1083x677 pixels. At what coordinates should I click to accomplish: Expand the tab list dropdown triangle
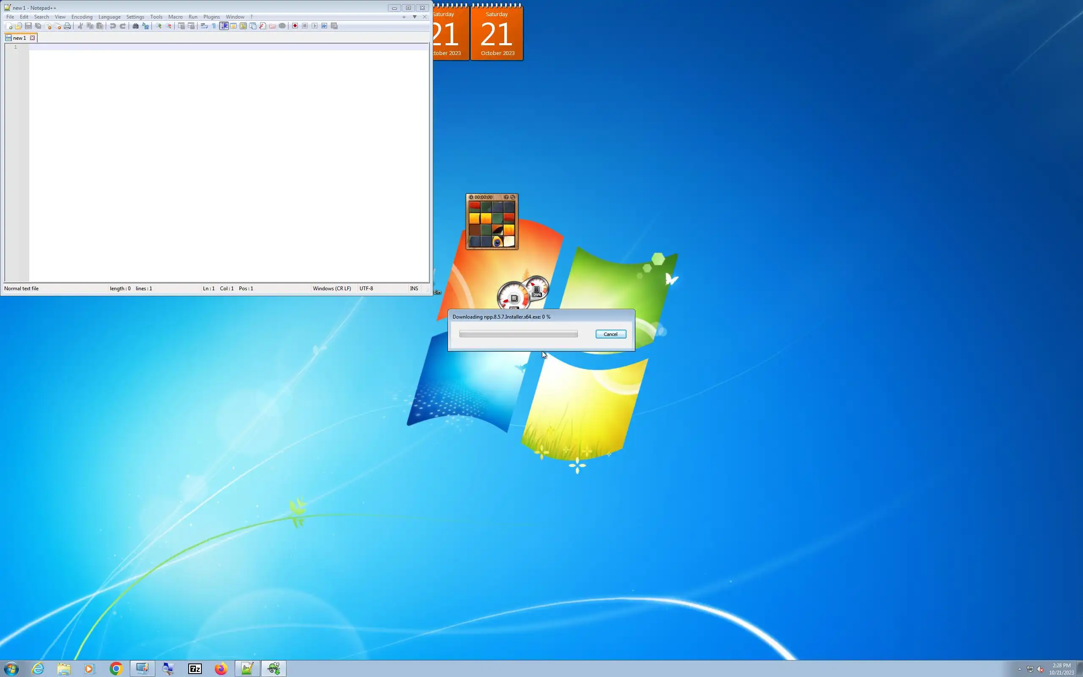tap(415, 17)
